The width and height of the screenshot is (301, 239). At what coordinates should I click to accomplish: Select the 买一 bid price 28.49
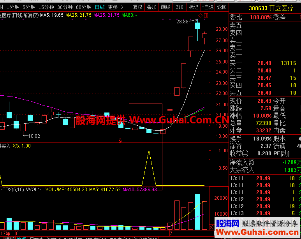coord(264,63)
